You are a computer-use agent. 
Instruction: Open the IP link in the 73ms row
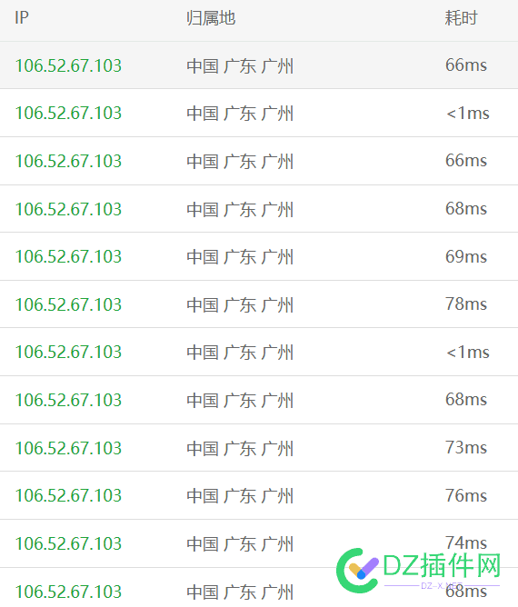(68, 448)
